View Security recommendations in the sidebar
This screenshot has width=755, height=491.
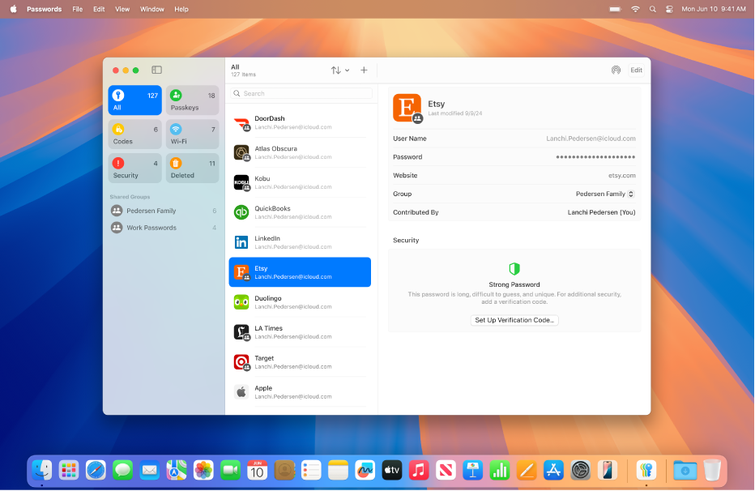click(134, 168)
